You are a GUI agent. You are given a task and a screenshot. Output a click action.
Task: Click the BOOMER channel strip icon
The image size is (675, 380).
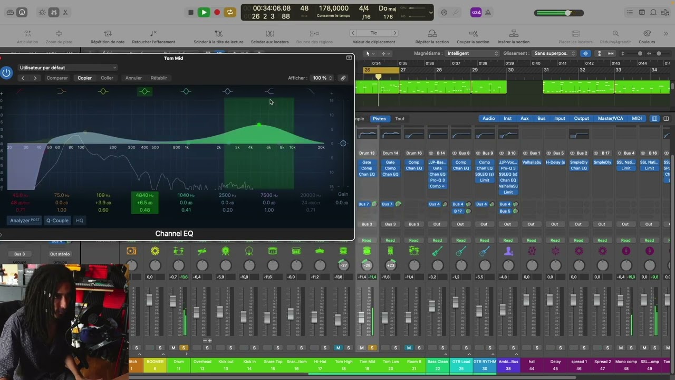pyautogui.click(x=155, y=251)
